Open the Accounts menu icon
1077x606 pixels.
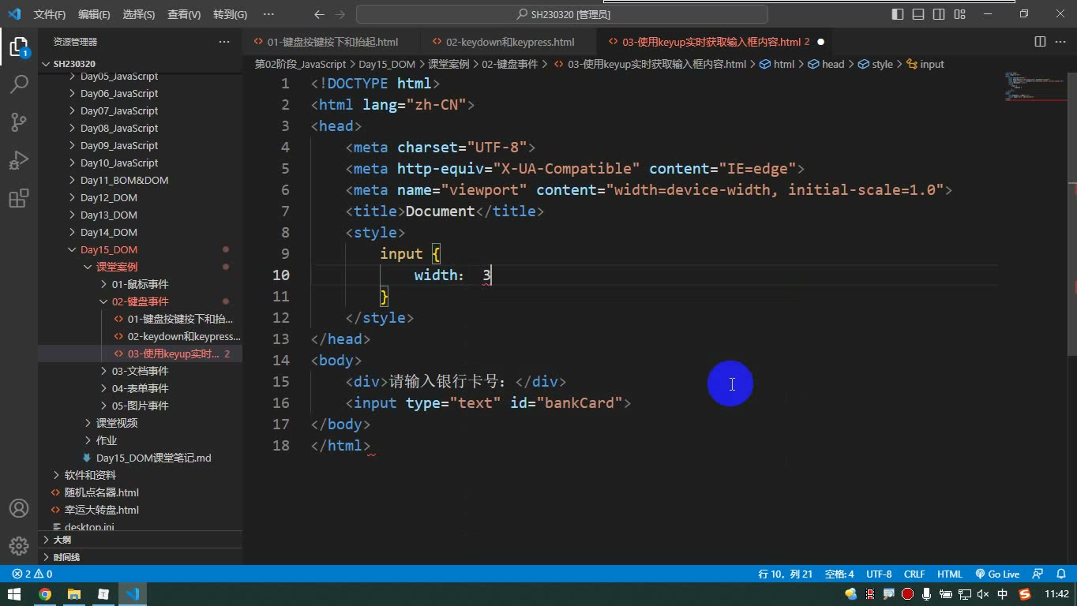[19, 509]
